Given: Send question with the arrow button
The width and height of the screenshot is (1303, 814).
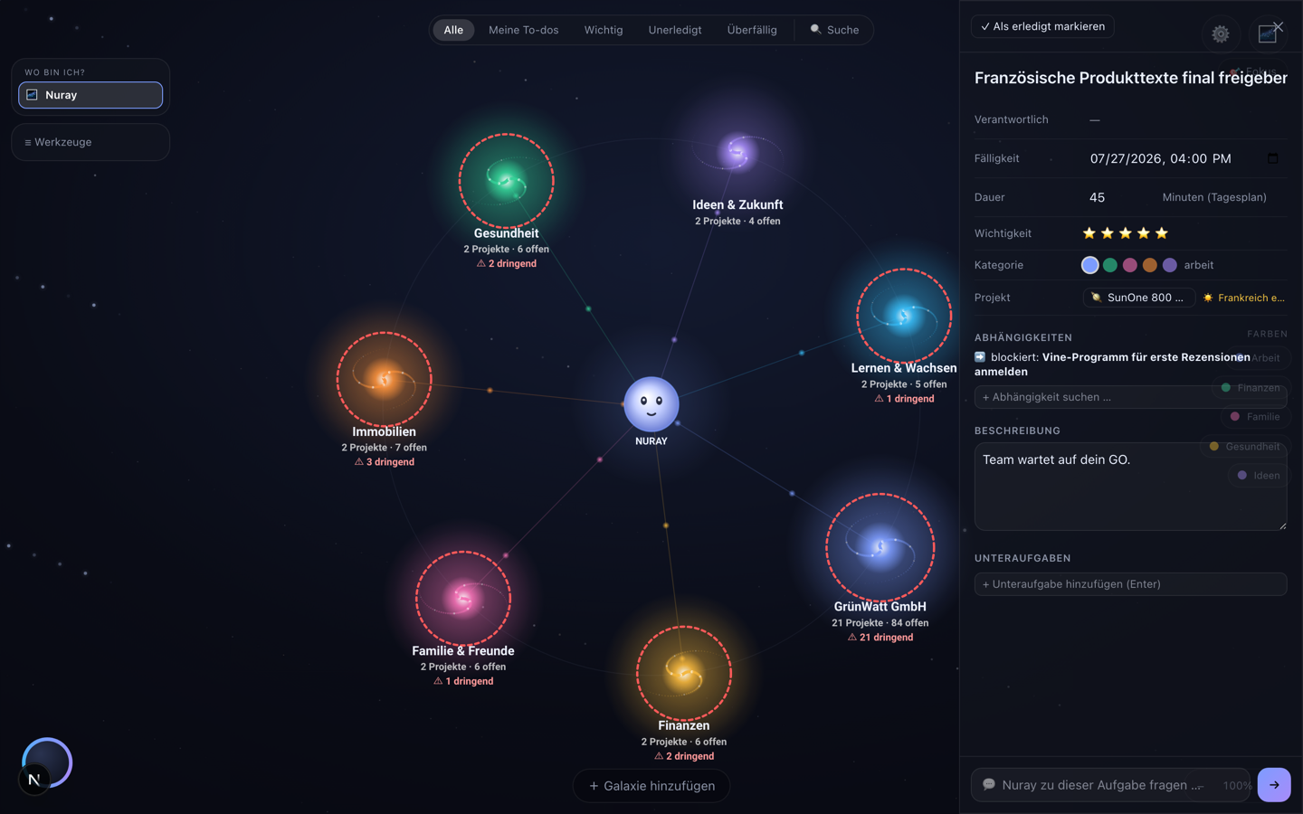Looking at the screenshot, I should pyautogui.click(x=1274, y=785).
